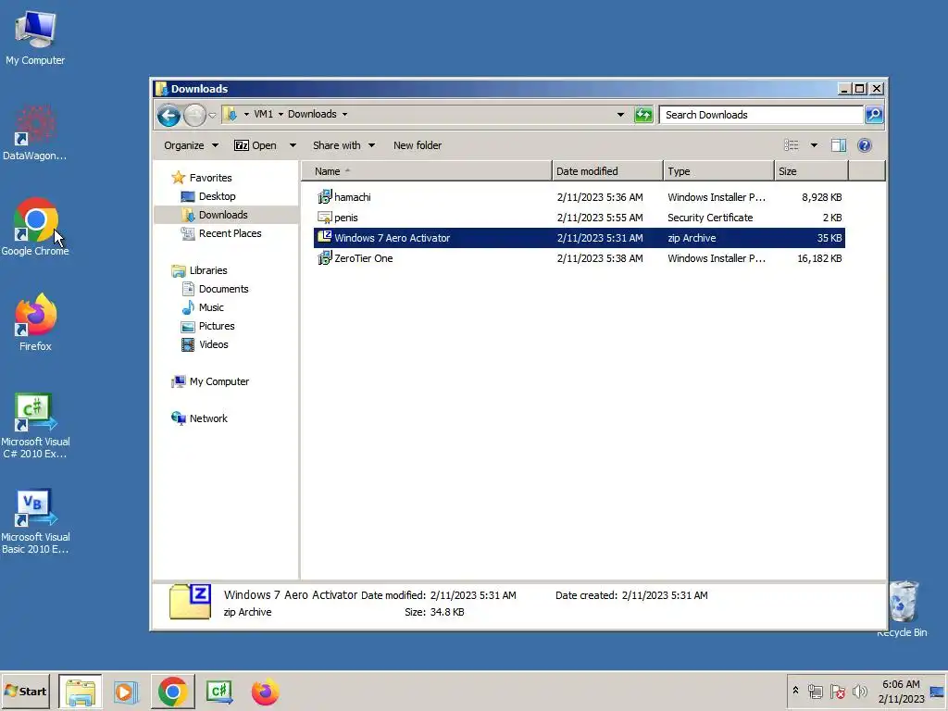Image resolution: width=948 pixels, height=711 pixels.
Task: Launch Firefox from the desktop shortcut
Action: pyautogui.click(x=35, y=322)
